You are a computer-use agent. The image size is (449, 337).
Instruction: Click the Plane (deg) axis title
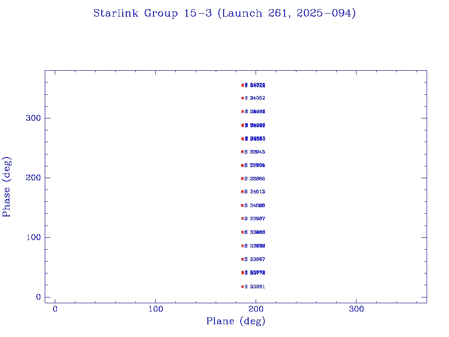[x=236, y=321]
